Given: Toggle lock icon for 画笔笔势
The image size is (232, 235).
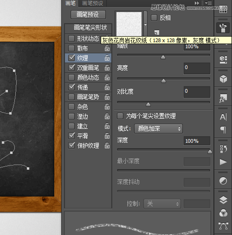Looking at the screenshot, I should [x=107, y=97].
